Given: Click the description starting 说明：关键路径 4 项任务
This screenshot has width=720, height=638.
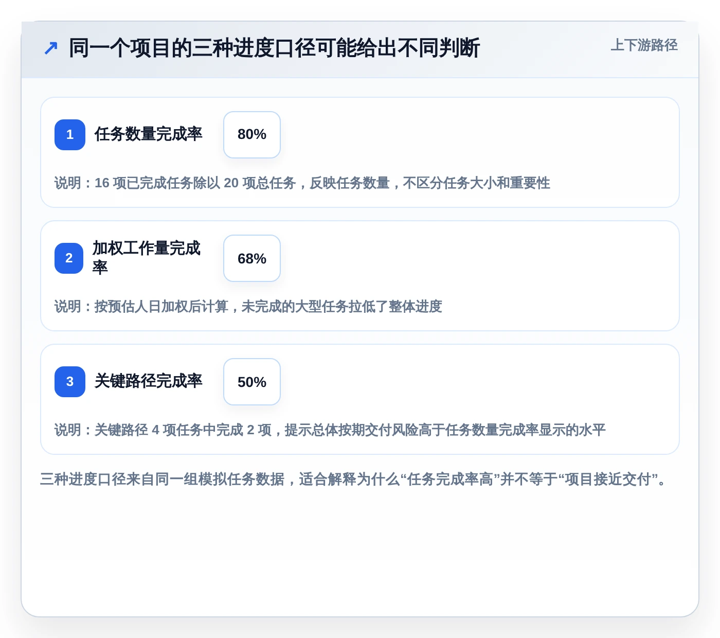Looking at the screenshot, I should (330, 430).
